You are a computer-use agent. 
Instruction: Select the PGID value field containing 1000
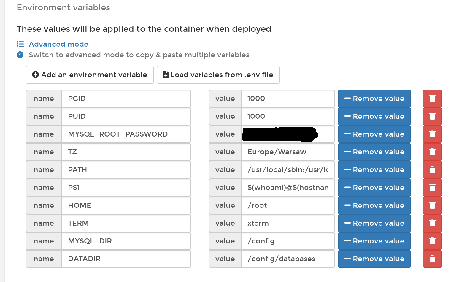(x=287, y=99)
